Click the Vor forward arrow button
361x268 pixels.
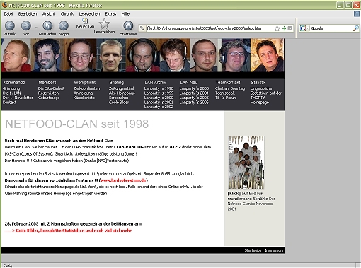[26, 25]
